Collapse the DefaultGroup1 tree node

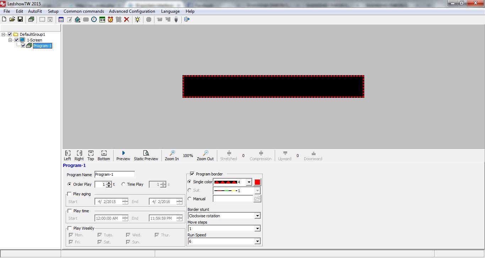[x=4, y=34]
